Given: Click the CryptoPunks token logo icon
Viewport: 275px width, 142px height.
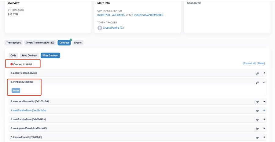Looking at the screenshot, I should [100, 28].
